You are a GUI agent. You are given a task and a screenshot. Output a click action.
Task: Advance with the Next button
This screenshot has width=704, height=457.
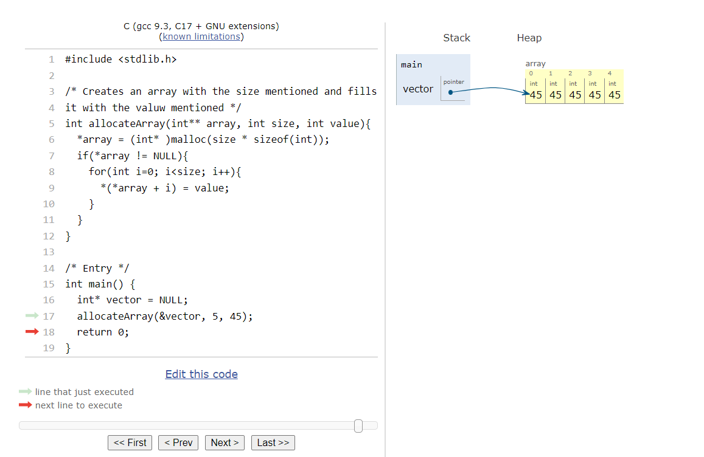coord(225,442)
